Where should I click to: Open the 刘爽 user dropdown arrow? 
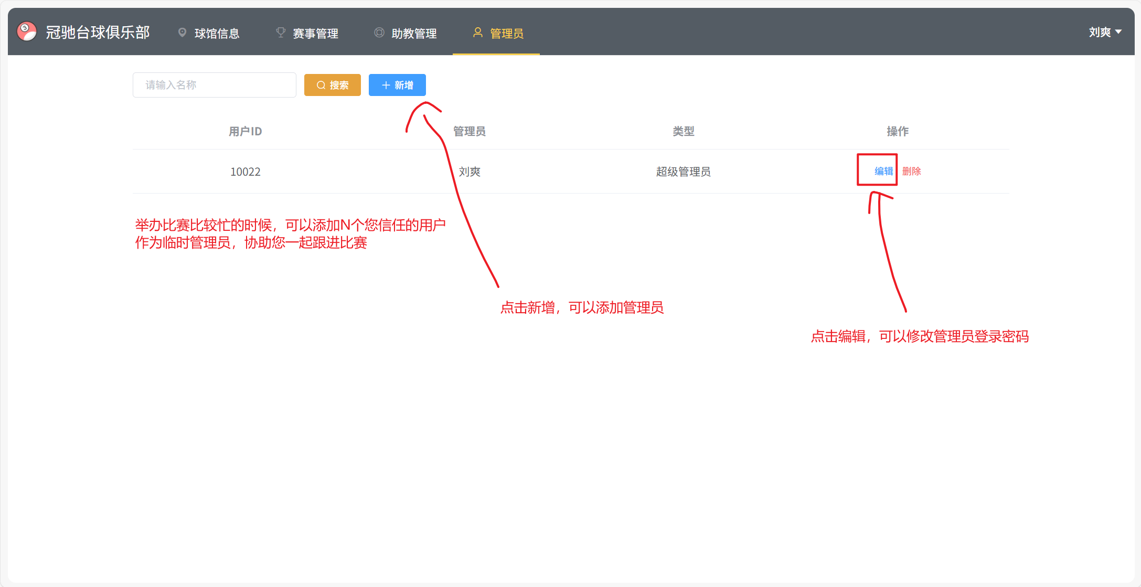point(1118,32)
